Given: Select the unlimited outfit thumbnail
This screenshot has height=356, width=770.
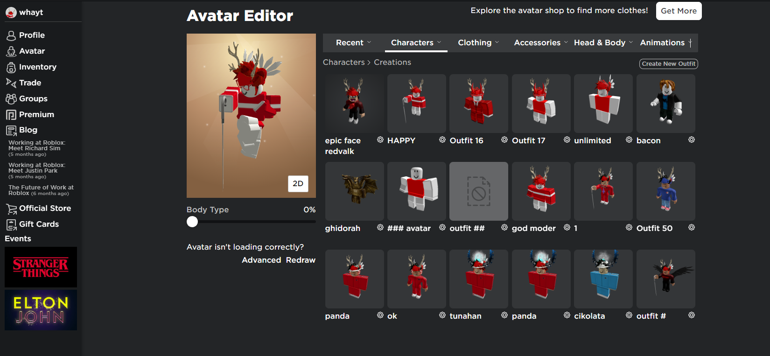Looking at the screenshot, I should (x=603, y=104).
